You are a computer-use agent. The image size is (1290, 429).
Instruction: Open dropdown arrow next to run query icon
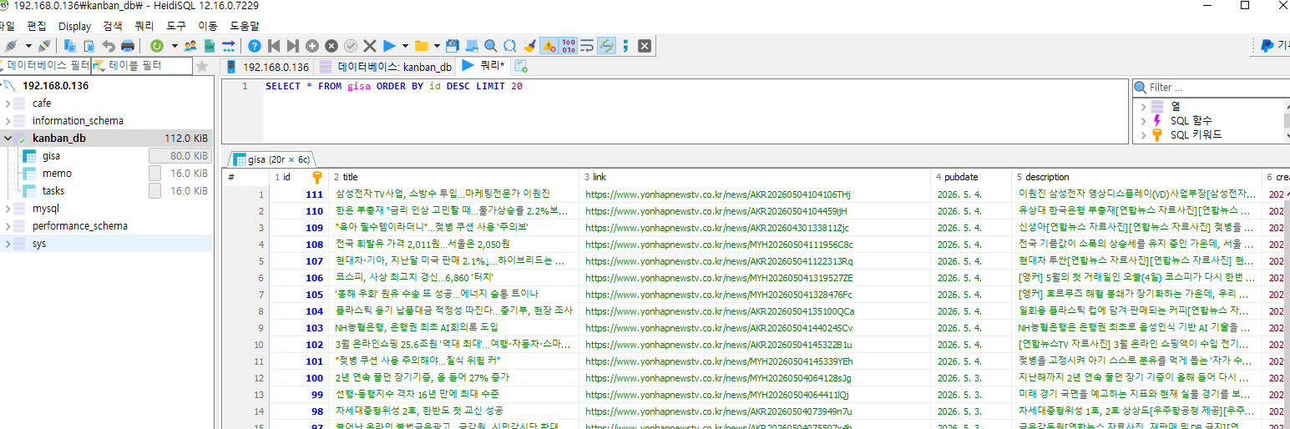[x=405, y=46]
